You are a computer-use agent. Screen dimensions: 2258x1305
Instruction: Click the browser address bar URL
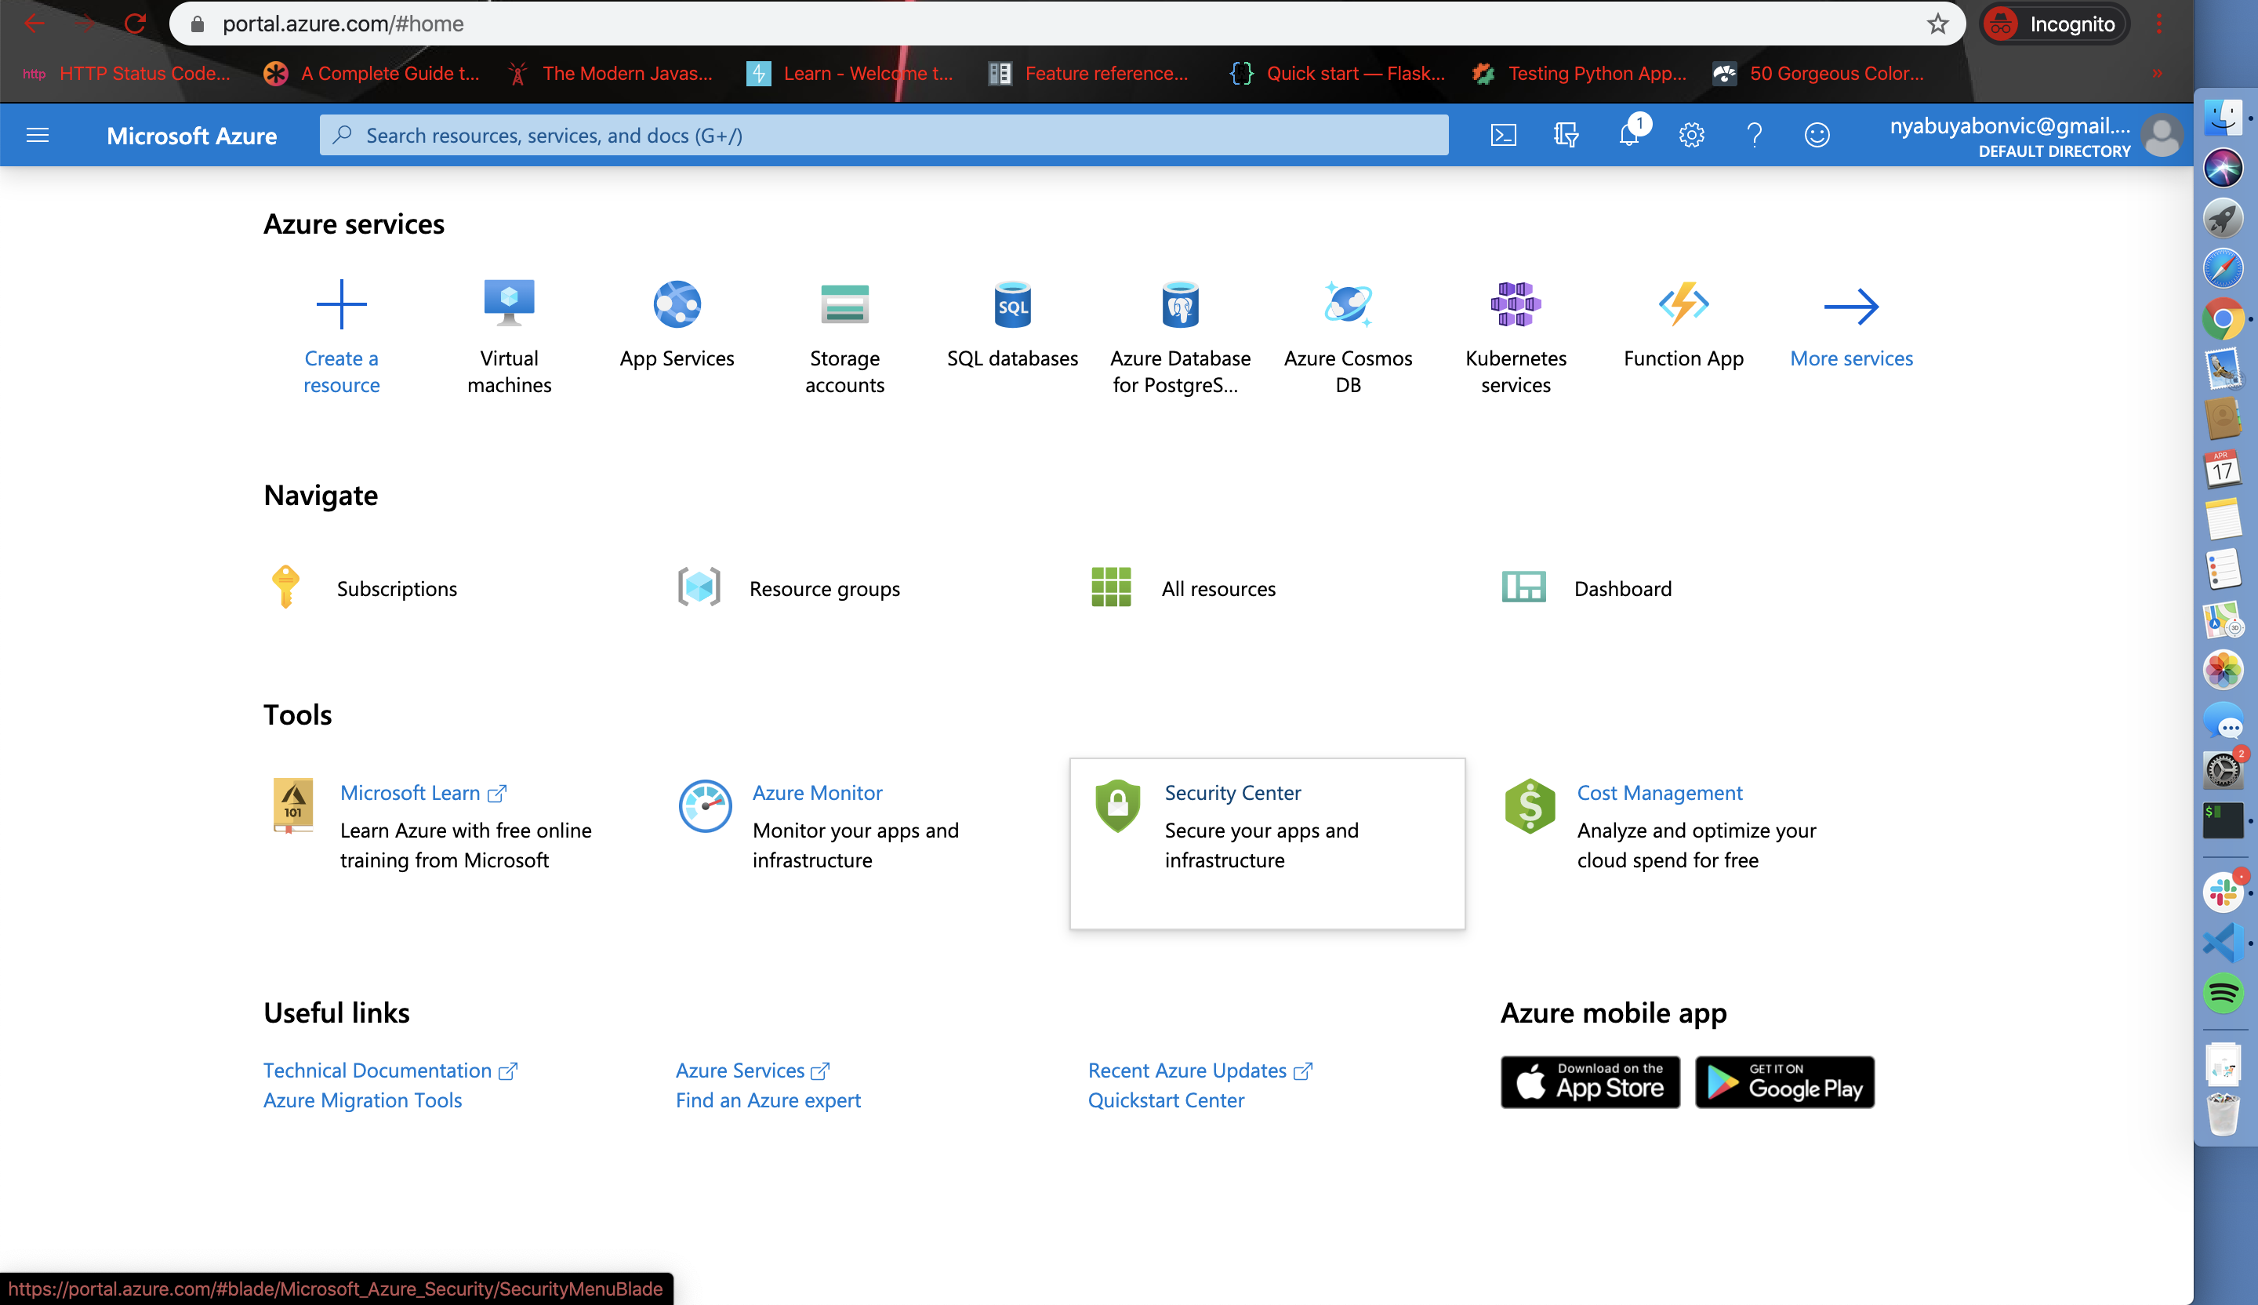pyautogui.click(x=343, y=24)
